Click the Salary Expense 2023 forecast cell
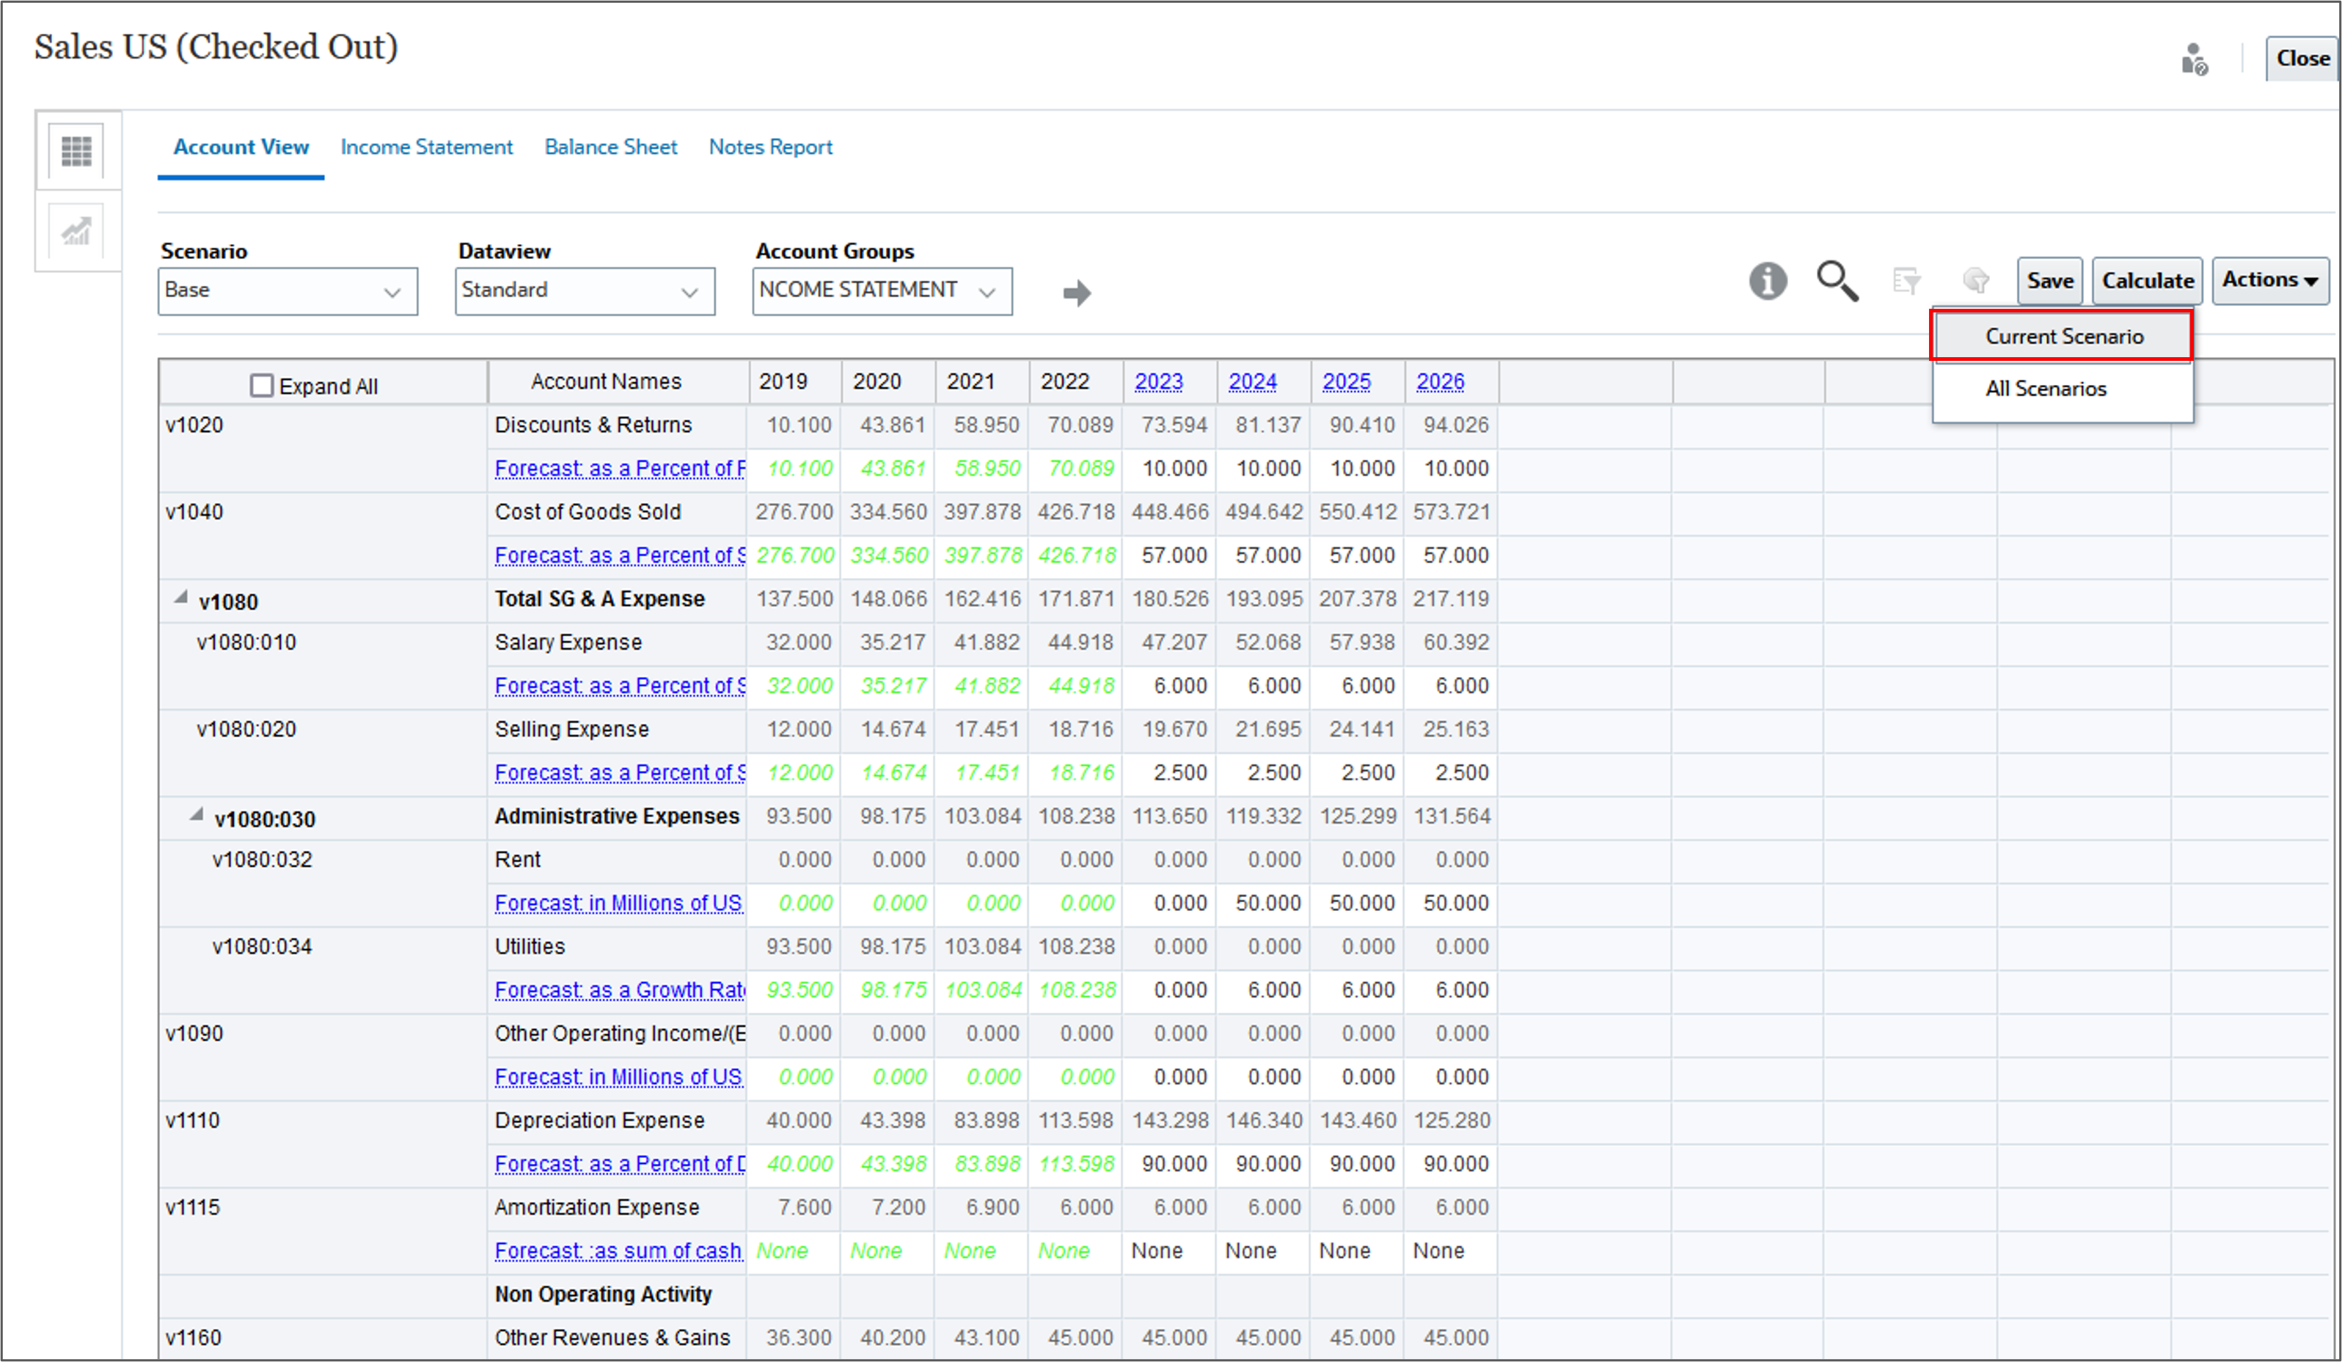 (x=1171, y=686)
